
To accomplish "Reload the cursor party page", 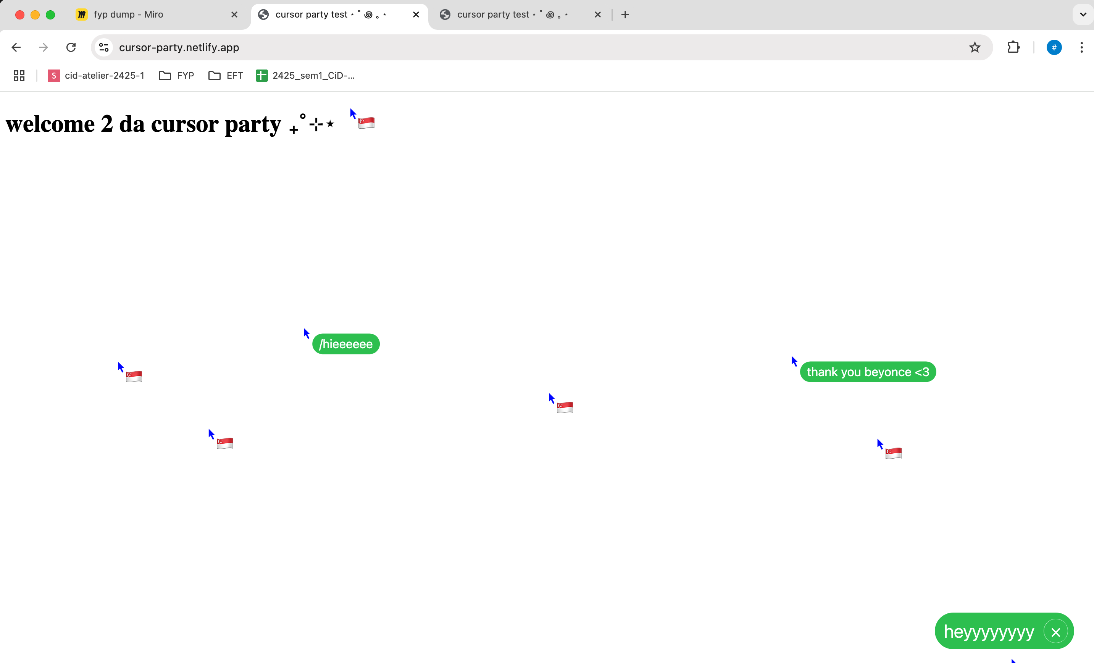I will coord(71,47).
